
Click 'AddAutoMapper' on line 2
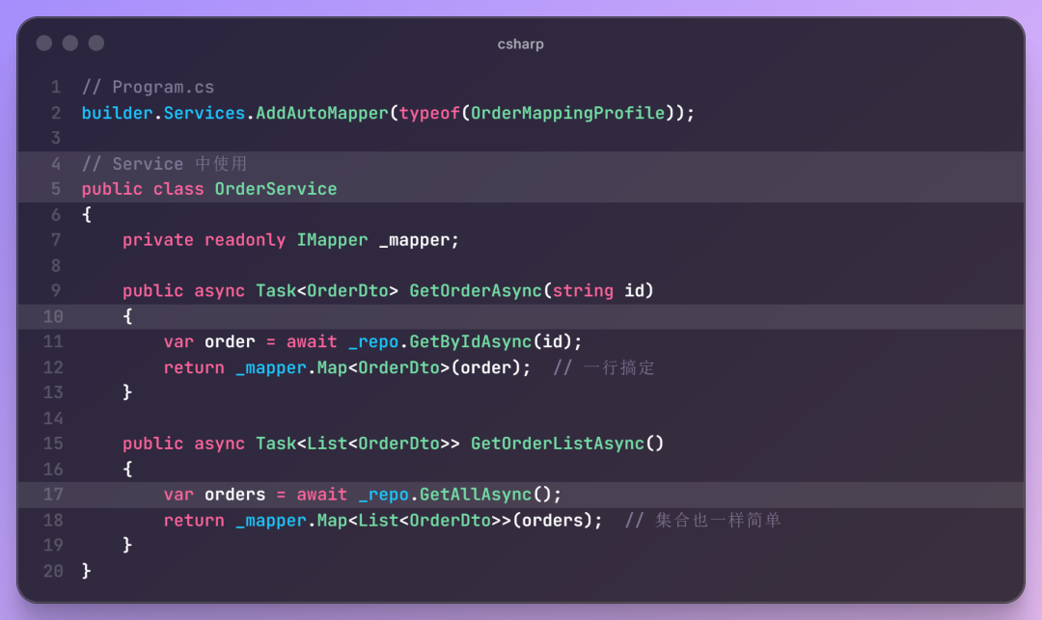tap(321, 113)
